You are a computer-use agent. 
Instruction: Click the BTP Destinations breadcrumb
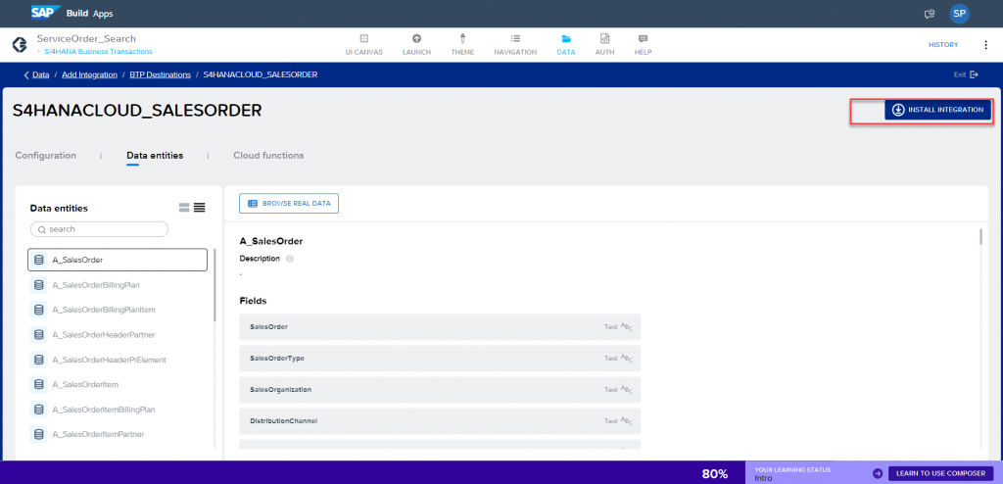point(160,74)
